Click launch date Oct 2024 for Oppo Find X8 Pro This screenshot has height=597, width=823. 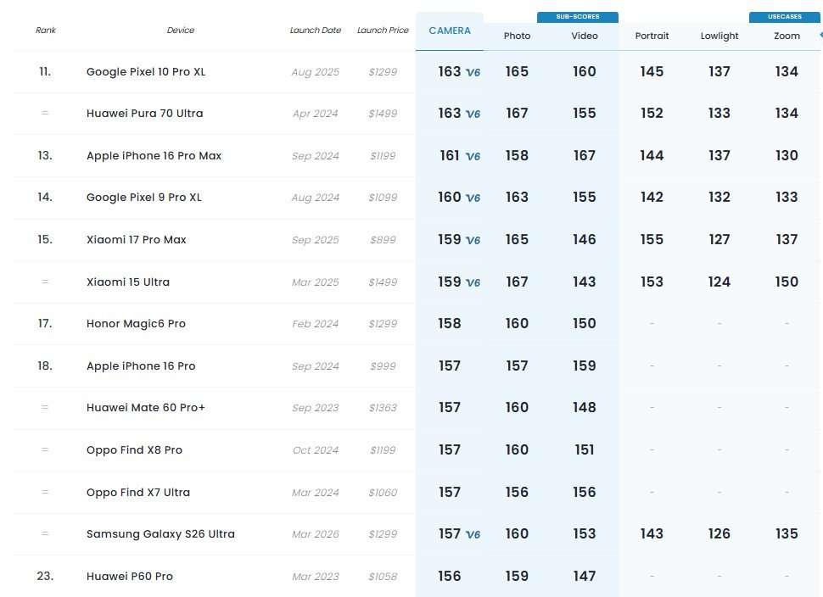316,450
